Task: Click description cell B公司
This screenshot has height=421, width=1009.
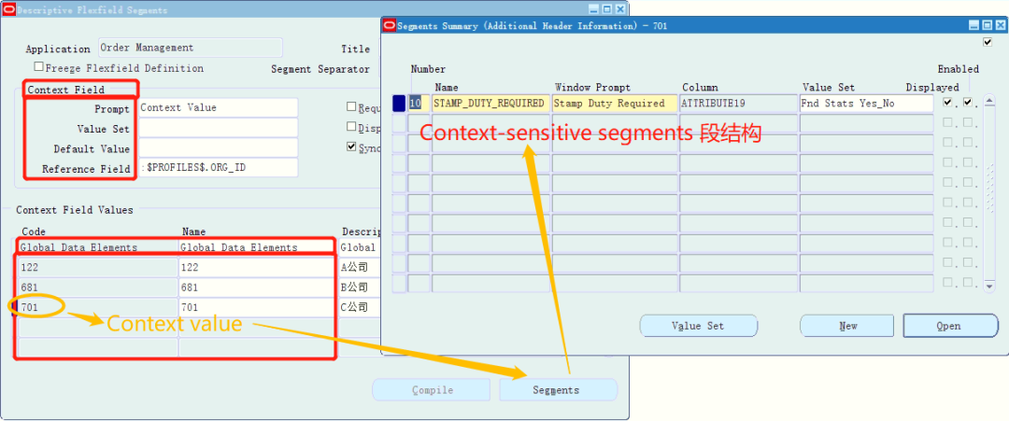Action: tap(360, 288)
